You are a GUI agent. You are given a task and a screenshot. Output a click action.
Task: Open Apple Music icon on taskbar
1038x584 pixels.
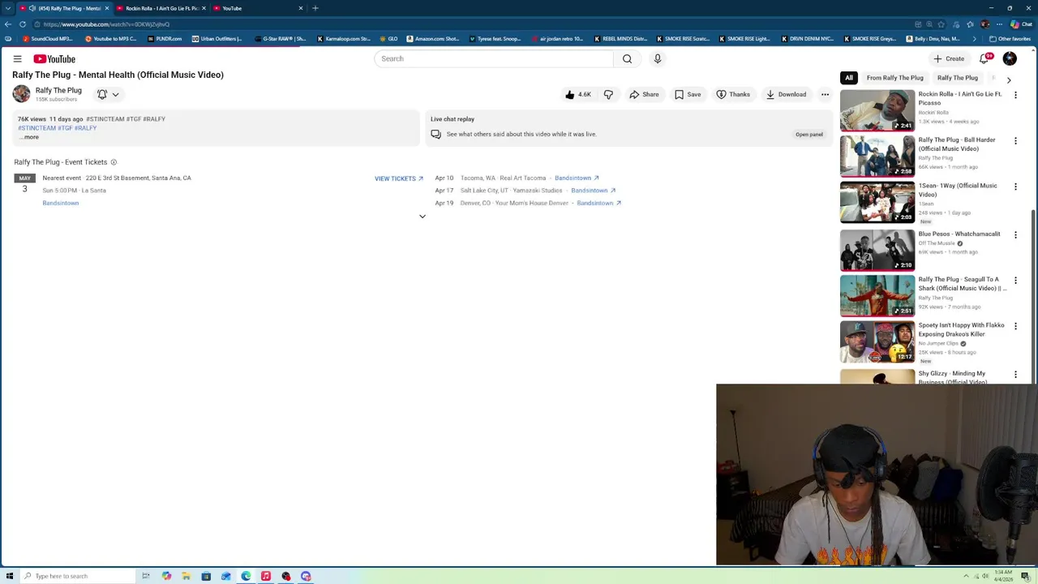click(x=266, y=576)
